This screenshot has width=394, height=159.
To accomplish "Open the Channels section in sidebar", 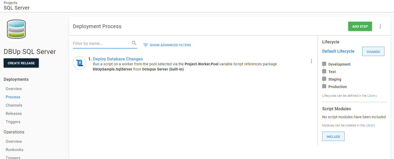I will pos(14,105).
